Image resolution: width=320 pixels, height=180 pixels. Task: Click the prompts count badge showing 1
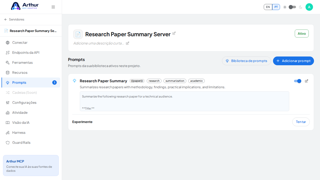[54, 82]
